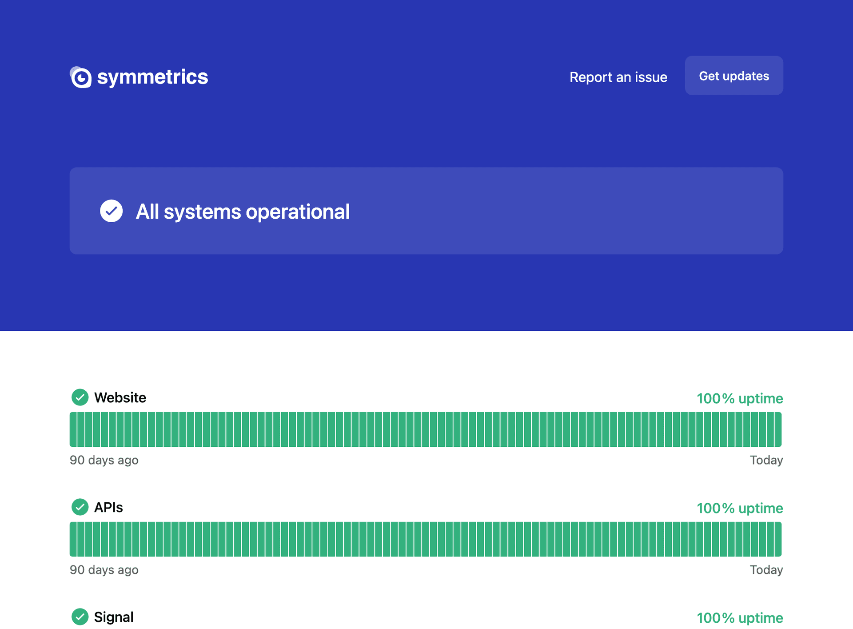Click the green check icon beside APIs
The image size is (853, 629).
pyautogui.click(x=80, y=507)
